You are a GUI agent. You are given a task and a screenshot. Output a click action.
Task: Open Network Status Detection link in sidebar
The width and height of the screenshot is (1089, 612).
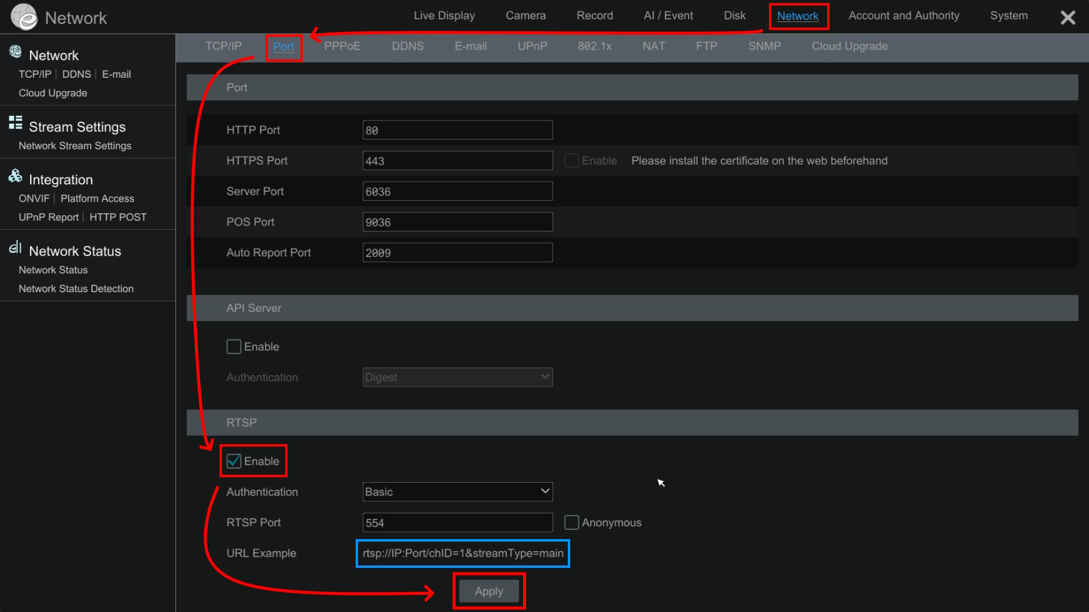76,289
